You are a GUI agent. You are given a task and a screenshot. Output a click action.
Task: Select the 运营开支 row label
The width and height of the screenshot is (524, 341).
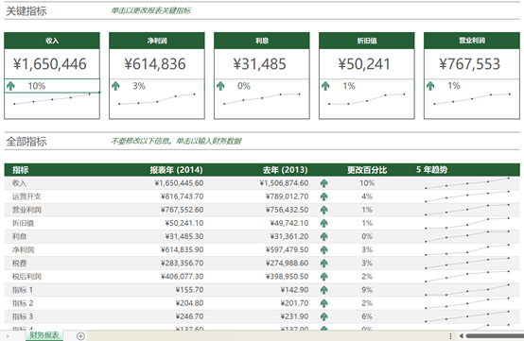[x=26, y=196]
